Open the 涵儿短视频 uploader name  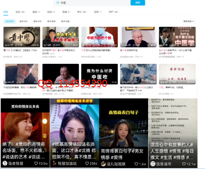pos(116,164)
